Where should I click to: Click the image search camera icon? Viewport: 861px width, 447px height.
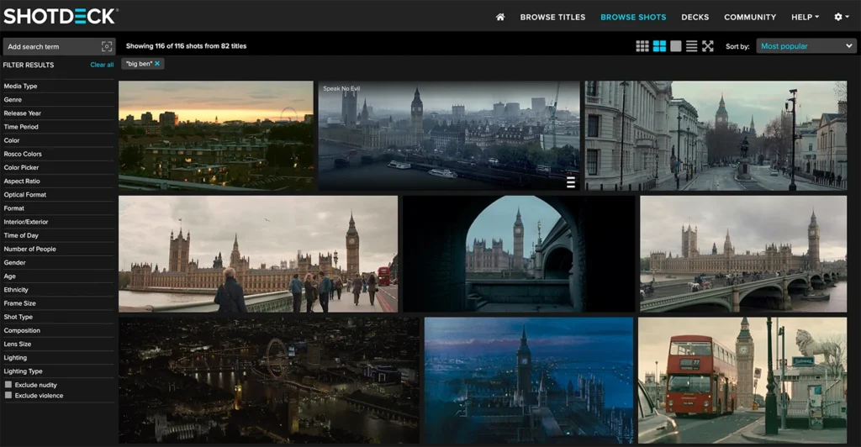coord(107,46)
